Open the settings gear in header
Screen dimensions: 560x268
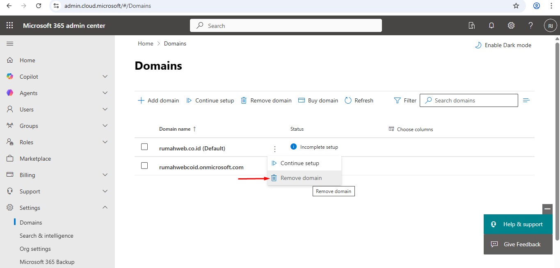[511, 25]
